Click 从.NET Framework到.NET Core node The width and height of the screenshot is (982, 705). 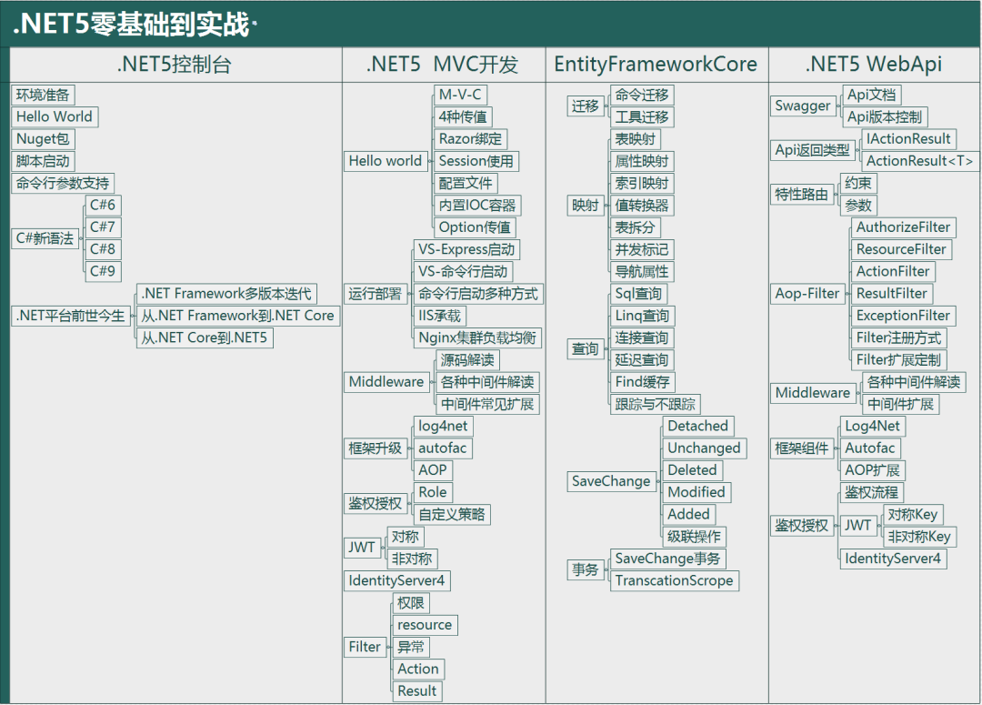click(238, 316)
